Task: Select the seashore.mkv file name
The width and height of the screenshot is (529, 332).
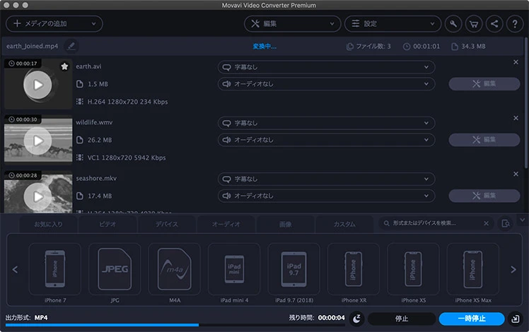Action: (96, 178)
